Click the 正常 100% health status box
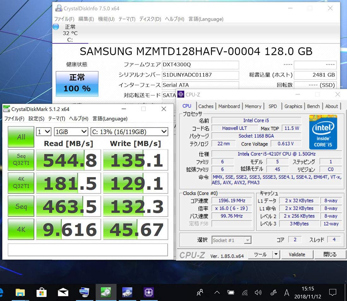This screenshot has width=347, height=301. point(77,84)
